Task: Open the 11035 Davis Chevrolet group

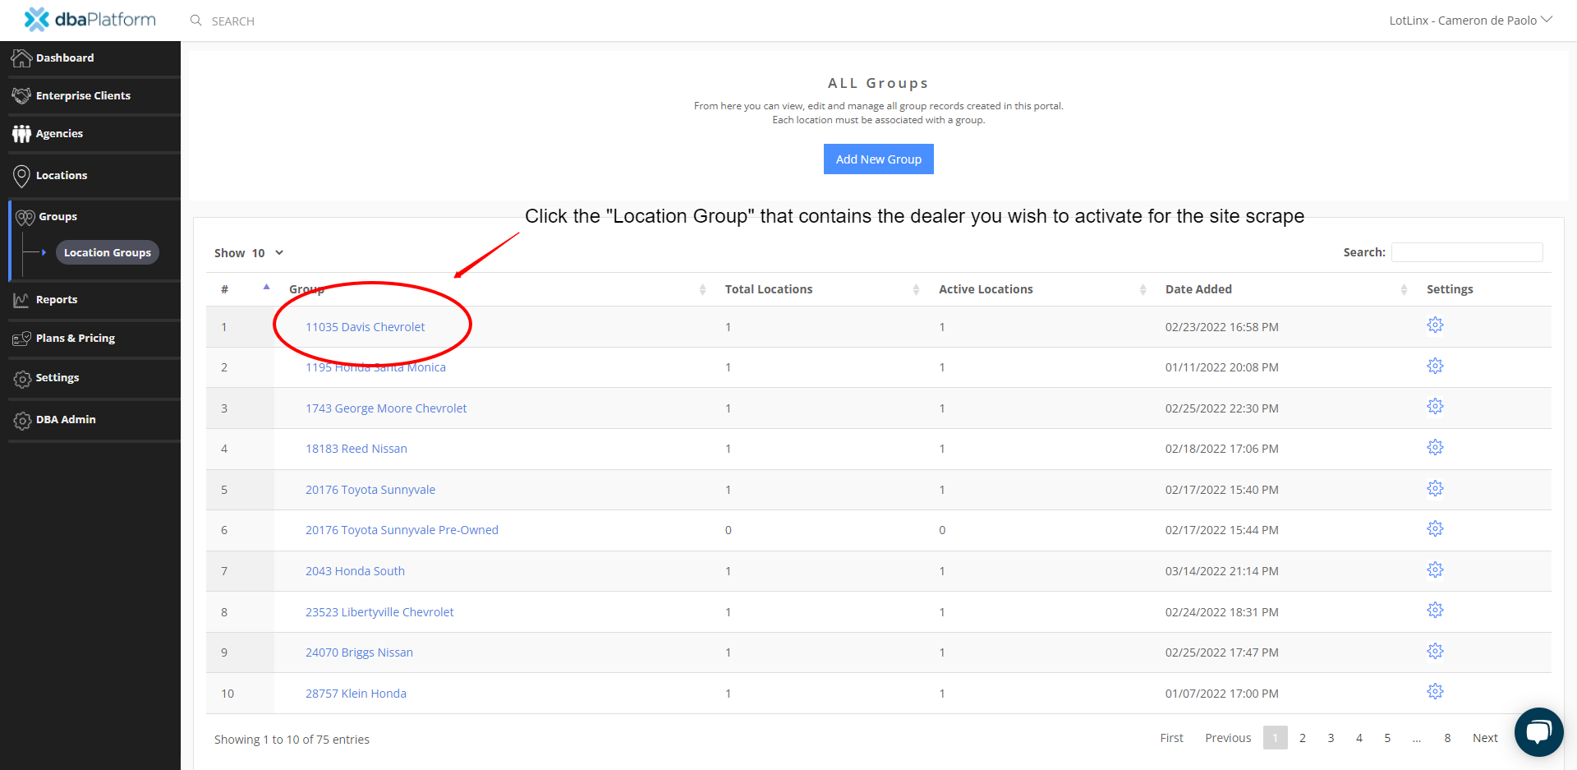Action: click(x=365, y=327)
